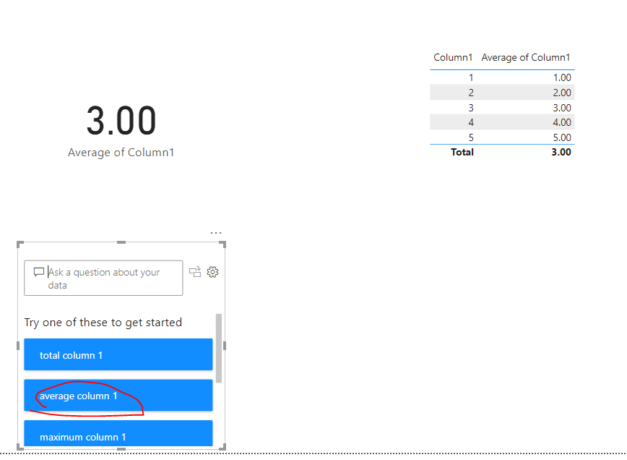Click the chat bubble icon in question box
The height and width of the screenshot is (460, 627).
click(39, 272)
